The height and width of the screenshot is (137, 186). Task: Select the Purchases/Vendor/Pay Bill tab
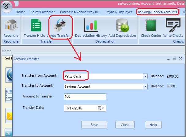click(x=79, y=12)
